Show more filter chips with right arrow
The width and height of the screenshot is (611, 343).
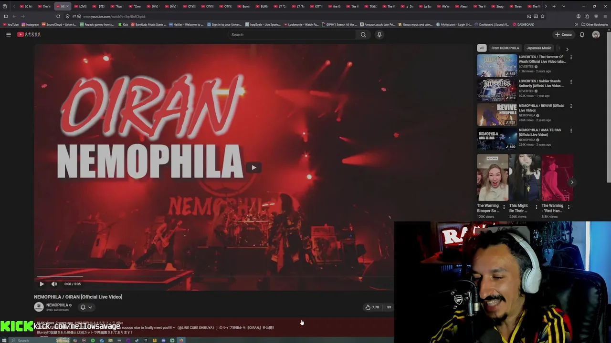[567, 49]
